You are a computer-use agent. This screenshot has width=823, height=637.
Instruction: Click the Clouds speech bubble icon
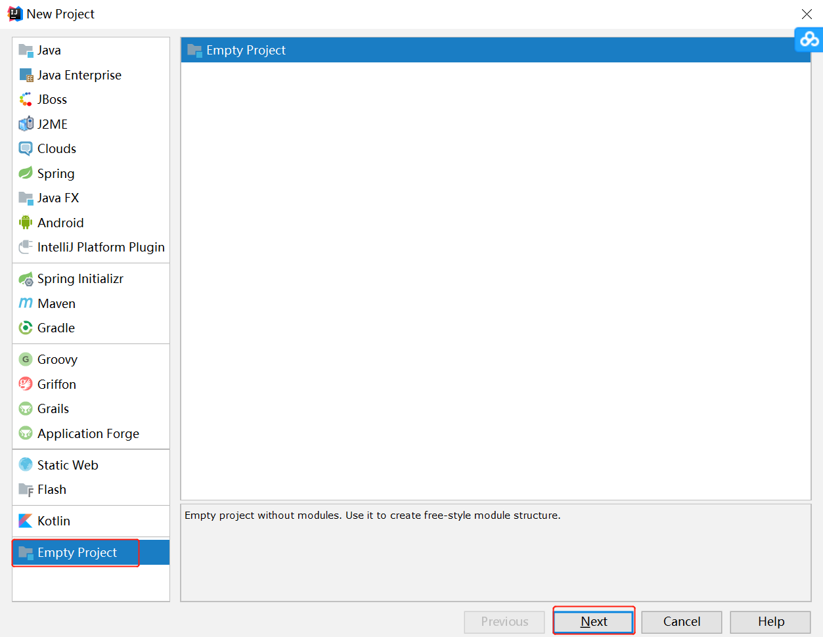point(26,148)
